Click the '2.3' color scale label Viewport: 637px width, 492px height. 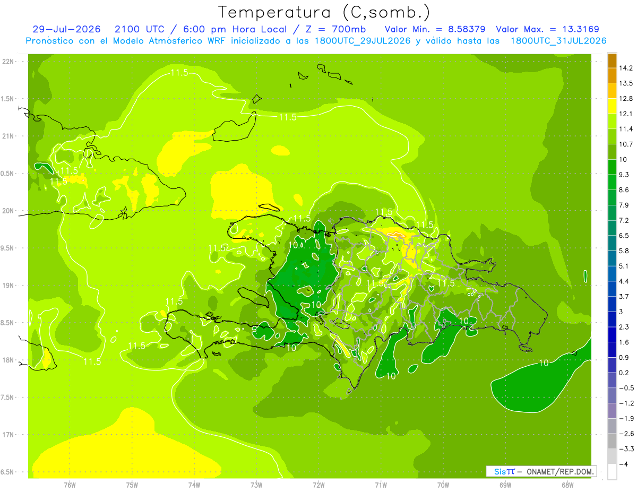click(x=624, y=327)
